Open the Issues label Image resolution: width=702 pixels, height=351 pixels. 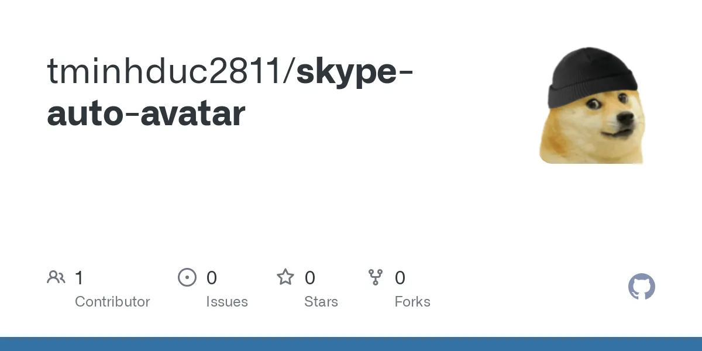227,302
